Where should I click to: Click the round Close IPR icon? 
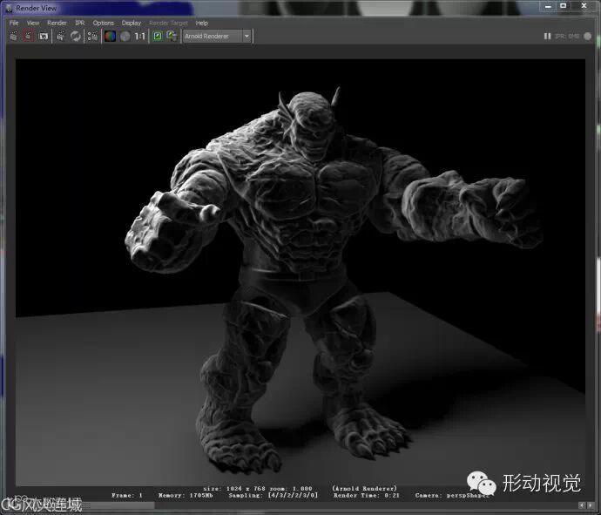tap(586, 37)
